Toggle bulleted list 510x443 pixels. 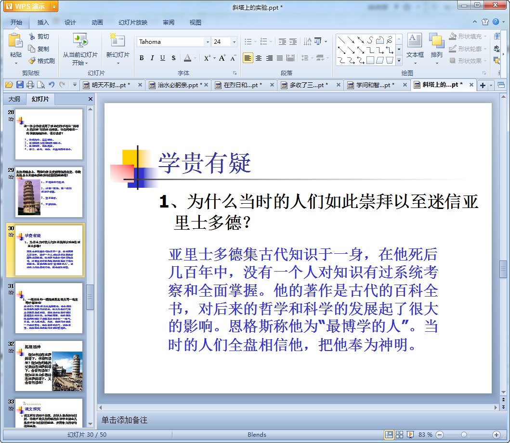(248, 41)
